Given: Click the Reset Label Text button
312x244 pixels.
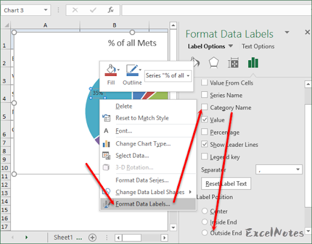Looking at the screenshot, I should click(226, 184).
